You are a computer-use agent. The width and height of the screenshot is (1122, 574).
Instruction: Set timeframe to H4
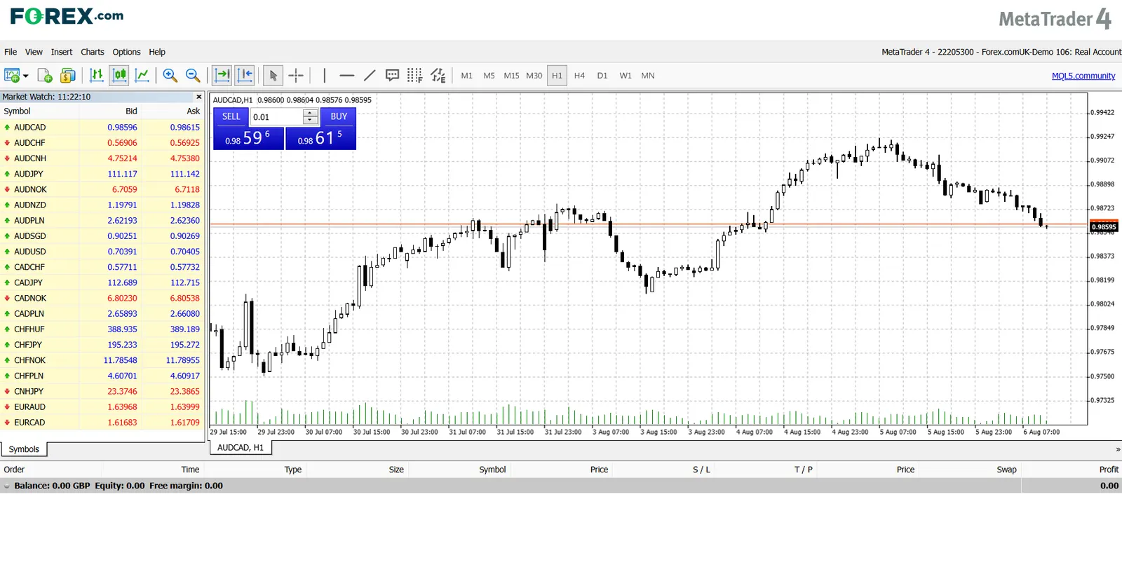coord(579,76)
